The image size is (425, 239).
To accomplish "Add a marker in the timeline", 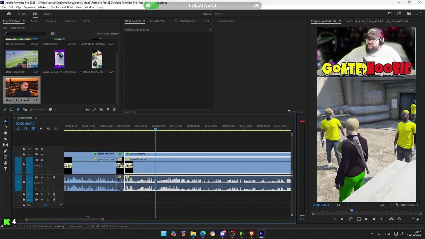I will (x=41, y=129).
